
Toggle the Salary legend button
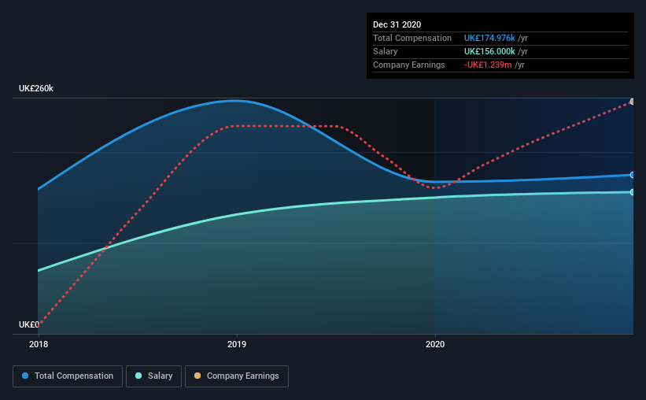pos(153,376)
